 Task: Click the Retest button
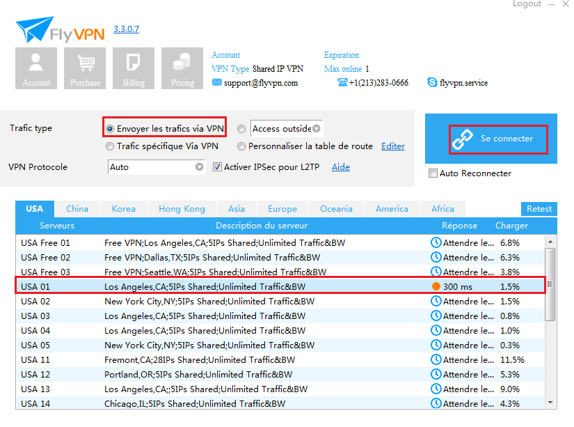(x=539, y=209)
